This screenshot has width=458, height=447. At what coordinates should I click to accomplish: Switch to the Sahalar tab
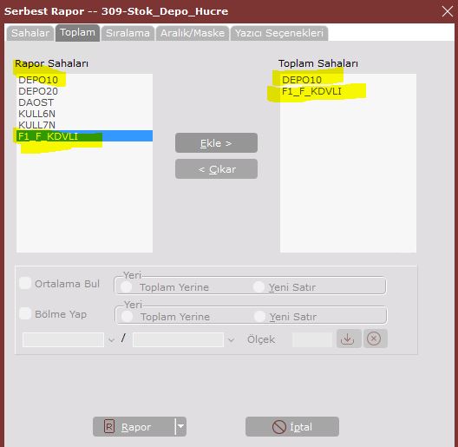tap(30, 33)
